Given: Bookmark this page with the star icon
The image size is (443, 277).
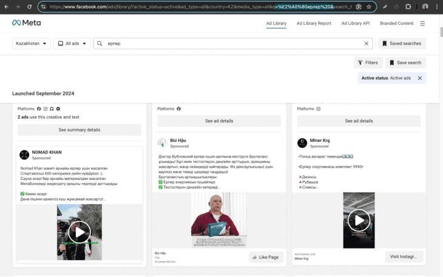Looking at the screenshot, I should (369, 7).
